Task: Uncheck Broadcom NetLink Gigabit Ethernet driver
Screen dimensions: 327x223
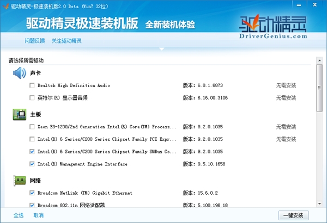Action: [32, 193]
